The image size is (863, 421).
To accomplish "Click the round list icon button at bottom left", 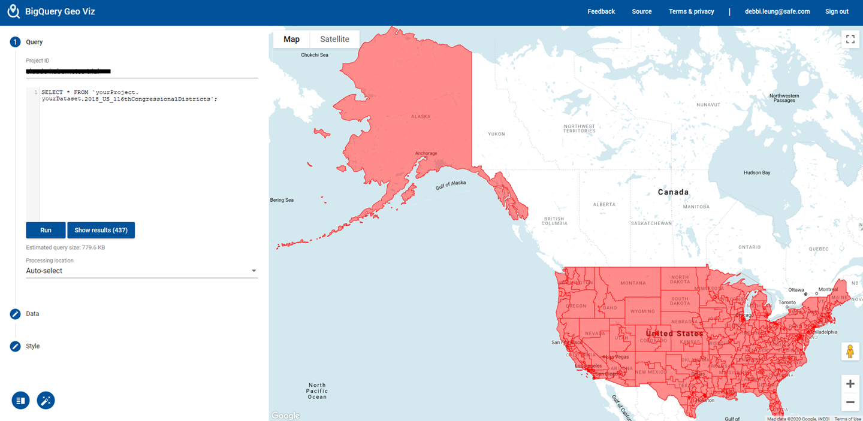I will [x=20, y=401].
